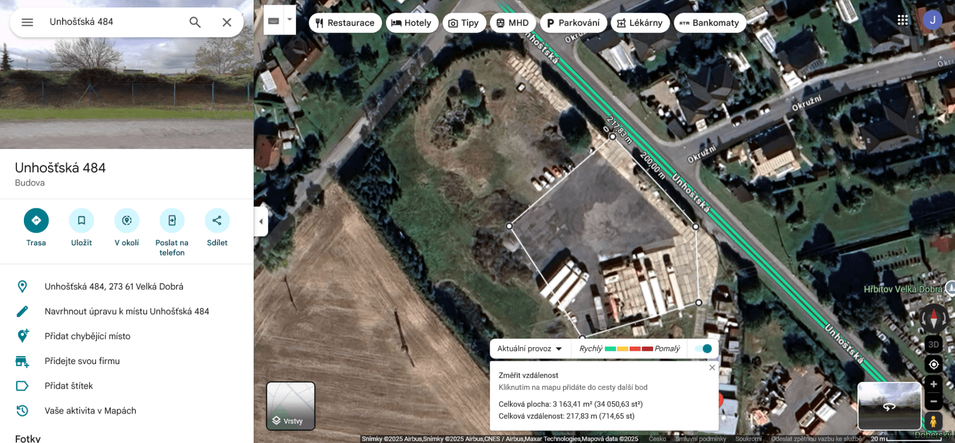Share the place with Sdílet
The image size is (955, 443).
pos(217,228)
